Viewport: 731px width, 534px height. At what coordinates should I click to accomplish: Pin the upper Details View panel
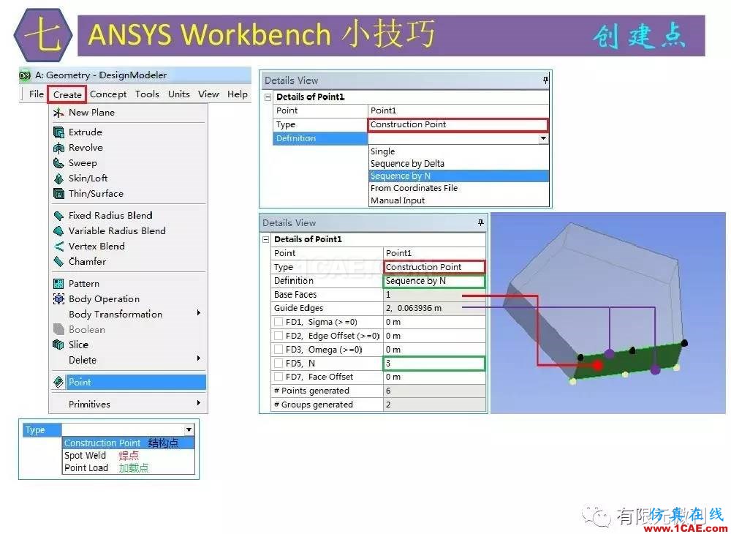click(x=545, y=80)
